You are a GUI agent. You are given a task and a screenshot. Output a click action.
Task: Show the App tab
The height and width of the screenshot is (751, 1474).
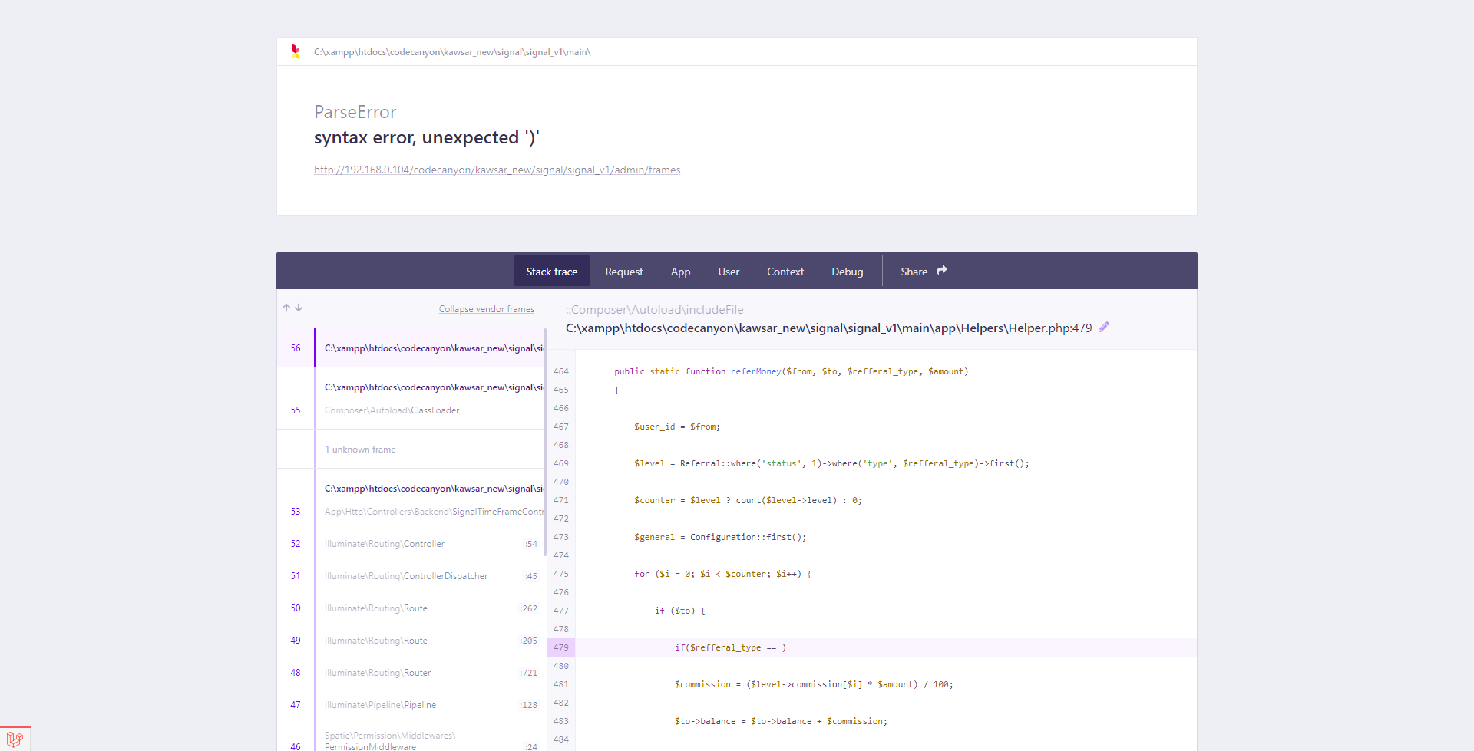point(680,272)
